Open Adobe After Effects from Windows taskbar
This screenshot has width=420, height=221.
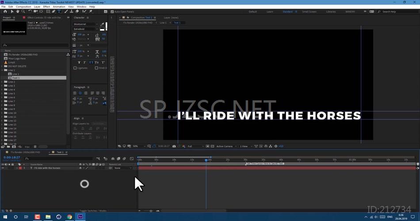pyautogui.click(x=80, y=217)
